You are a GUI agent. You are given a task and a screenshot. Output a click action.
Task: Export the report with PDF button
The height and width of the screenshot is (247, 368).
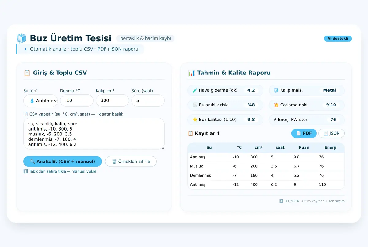coord(304,133)
